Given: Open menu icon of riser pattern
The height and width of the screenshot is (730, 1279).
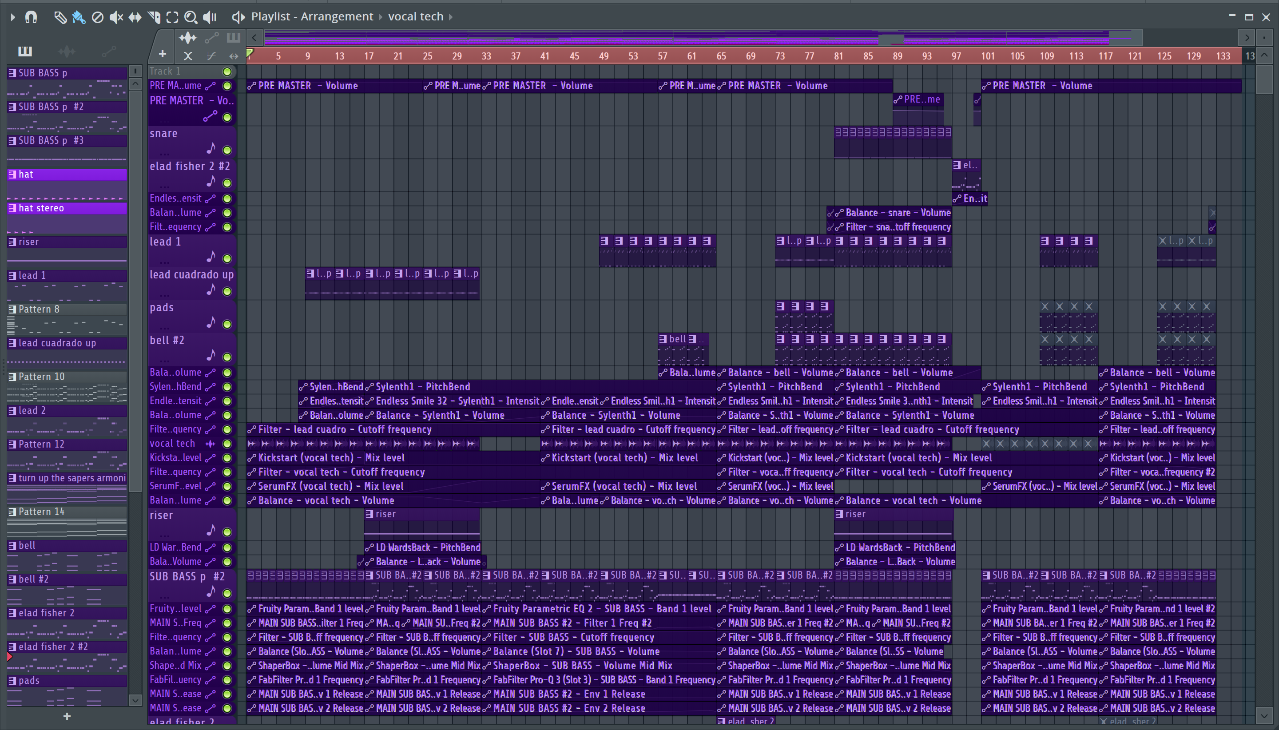Looking at the screenshot, I should 12,242.
